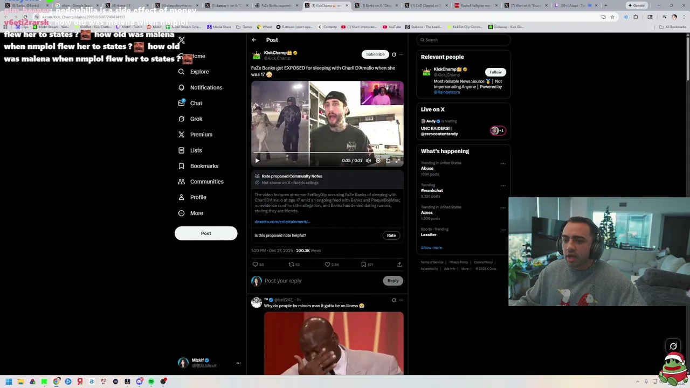Open Bookmarks from the sidebar
This screenshot has width=690, height=388.
coord(198,166)
